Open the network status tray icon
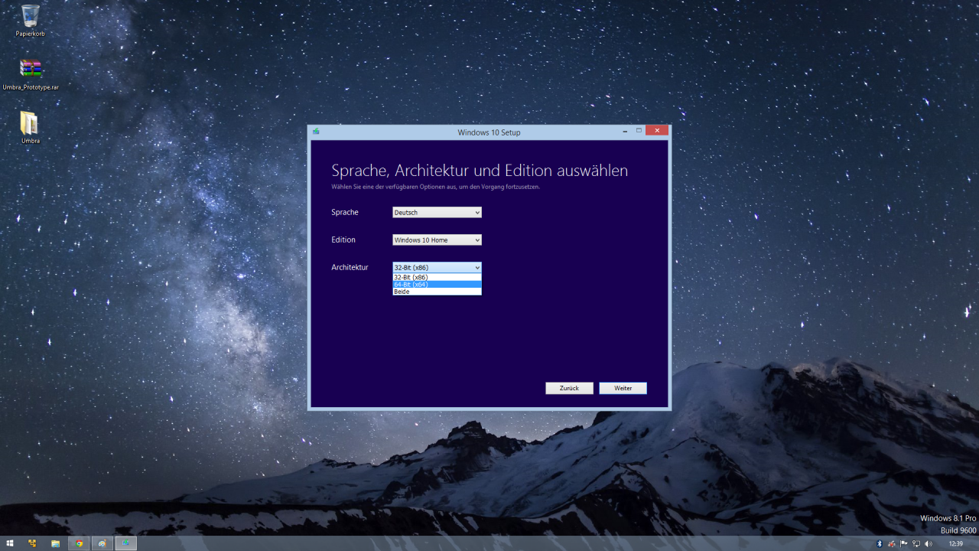 (916, 543)
